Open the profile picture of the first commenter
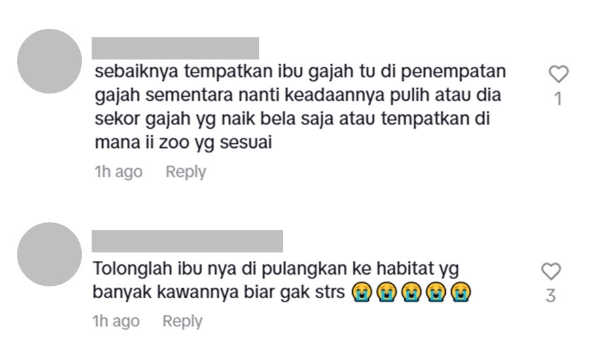Screen dimensions: 599x361 (49, 61)
